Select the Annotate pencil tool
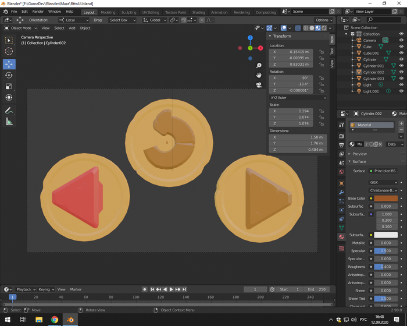This screenshot has width=407, height=326. tap(9, 110)
